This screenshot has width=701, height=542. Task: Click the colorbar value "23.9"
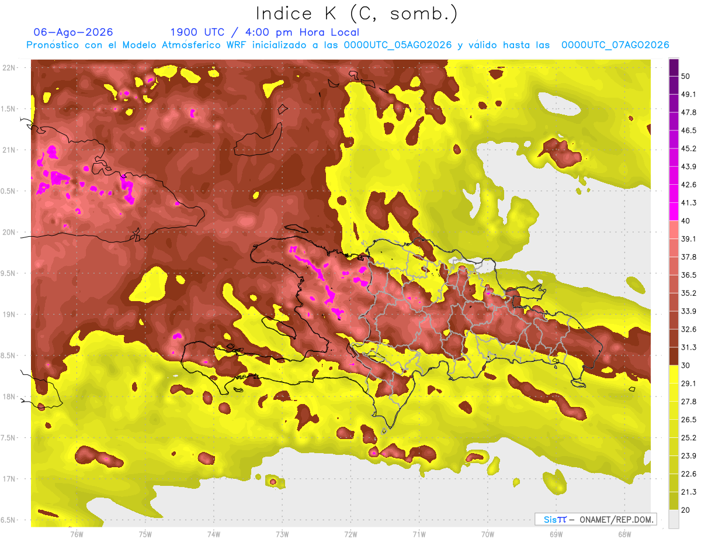[x=688, y=456]
